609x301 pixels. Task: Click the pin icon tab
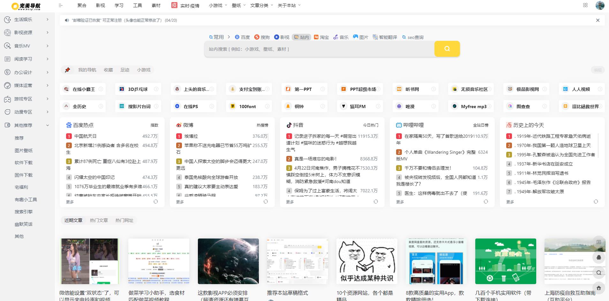[67, 70]
